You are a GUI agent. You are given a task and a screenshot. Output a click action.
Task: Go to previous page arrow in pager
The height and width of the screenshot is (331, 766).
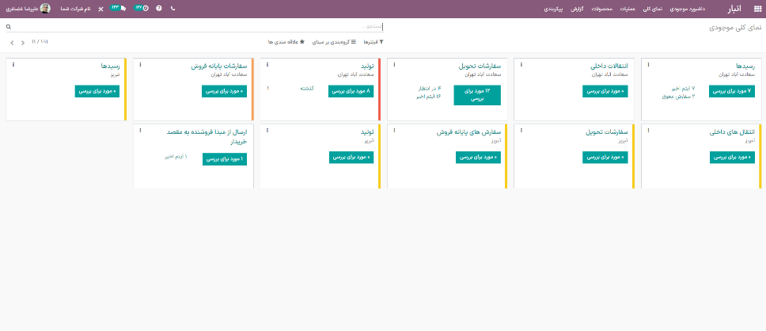[22, 41]
